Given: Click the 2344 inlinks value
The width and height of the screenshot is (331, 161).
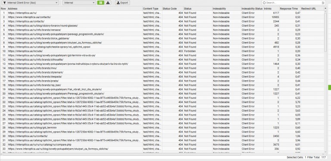Looking at the screenshot, I should 276,21.
